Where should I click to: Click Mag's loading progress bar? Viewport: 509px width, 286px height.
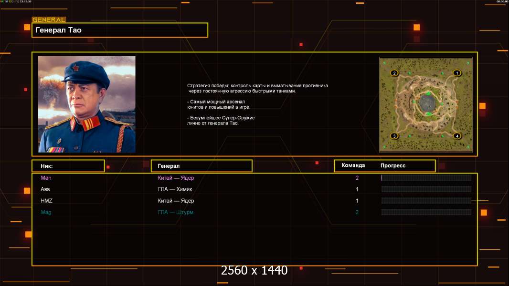click(x=426, y=212)
